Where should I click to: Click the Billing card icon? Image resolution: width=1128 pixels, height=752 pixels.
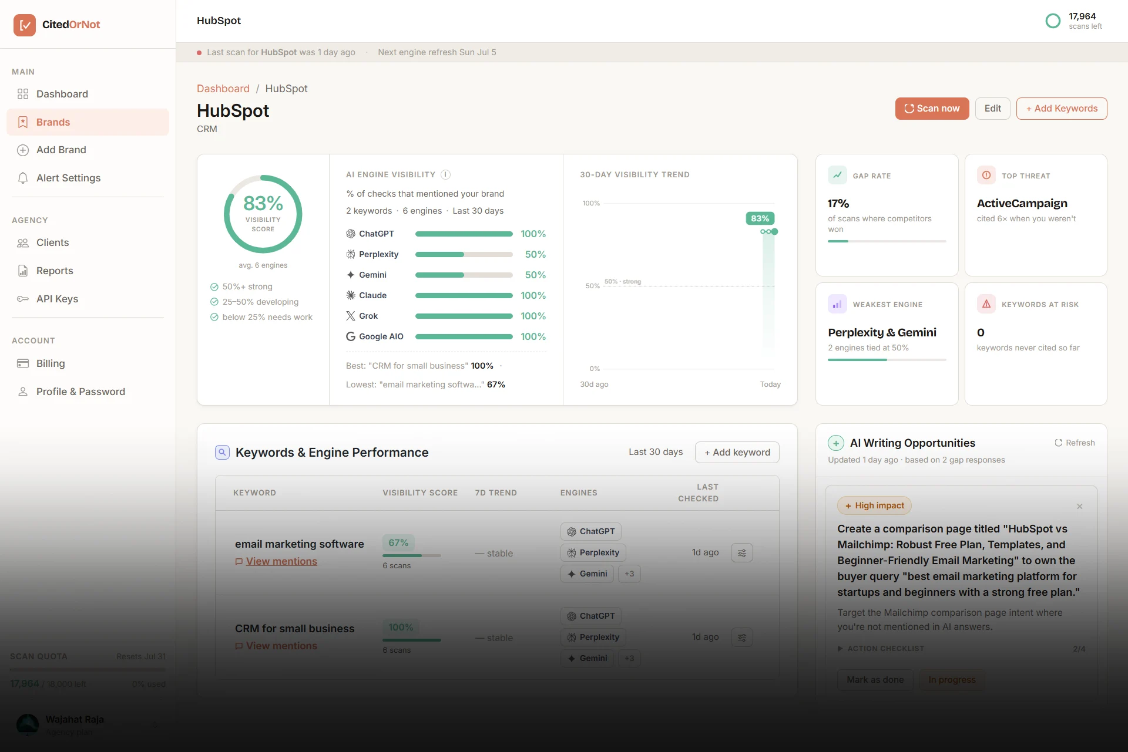pos(23,363)
